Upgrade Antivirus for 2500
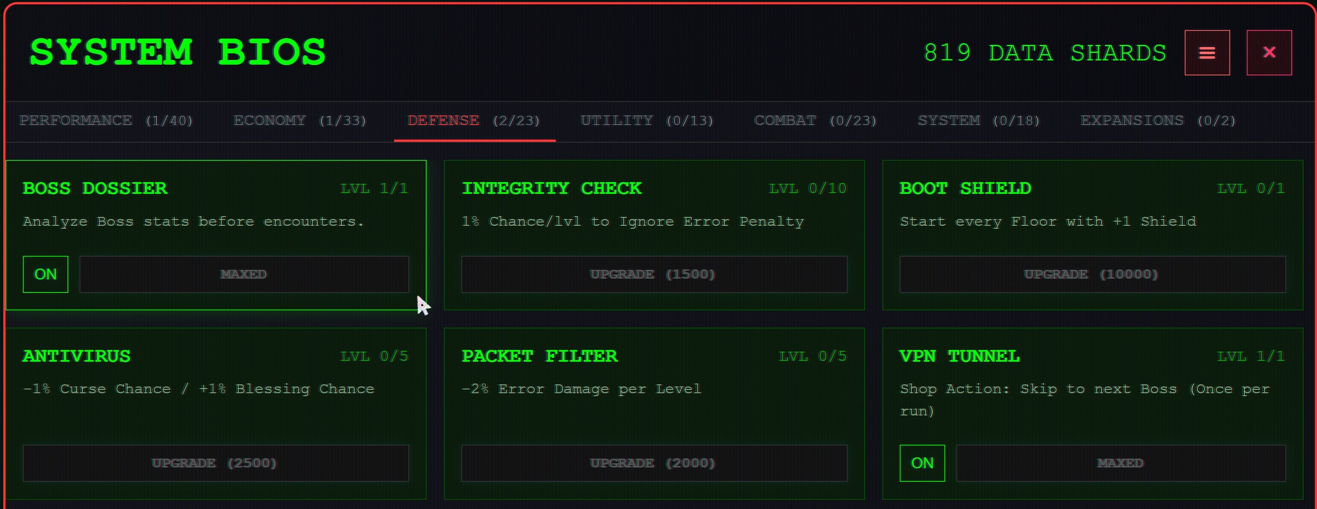The height and width of the screenshot is (509, 1317). point(216,463)
